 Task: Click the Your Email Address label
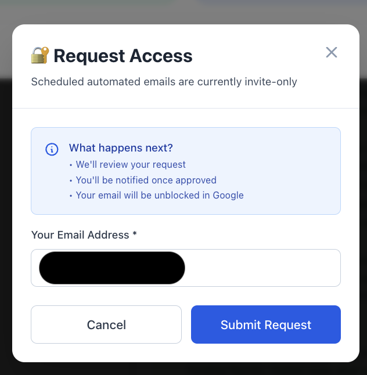pyautogui.click(x=80, y=235)
